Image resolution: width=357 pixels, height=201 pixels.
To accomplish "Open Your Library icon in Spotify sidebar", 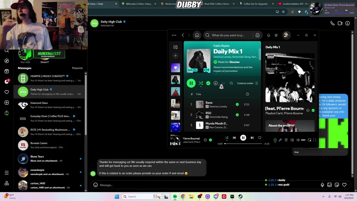I will click(175, 47).
